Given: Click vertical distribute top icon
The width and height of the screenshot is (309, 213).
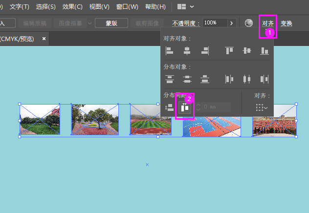Looking at the screenshot, I should click(x=170, y=79).
